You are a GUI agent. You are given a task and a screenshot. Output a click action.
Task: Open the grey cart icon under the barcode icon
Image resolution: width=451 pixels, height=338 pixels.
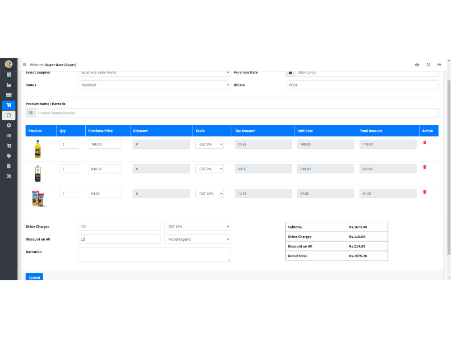click(x=9, y=146)
